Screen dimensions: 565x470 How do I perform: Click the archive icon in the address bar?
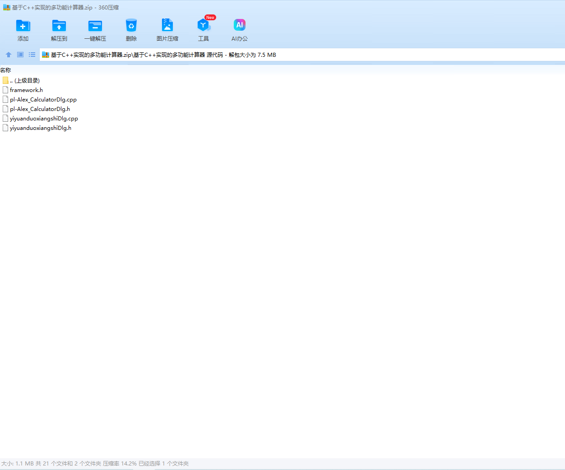click(x=46, y=55)
